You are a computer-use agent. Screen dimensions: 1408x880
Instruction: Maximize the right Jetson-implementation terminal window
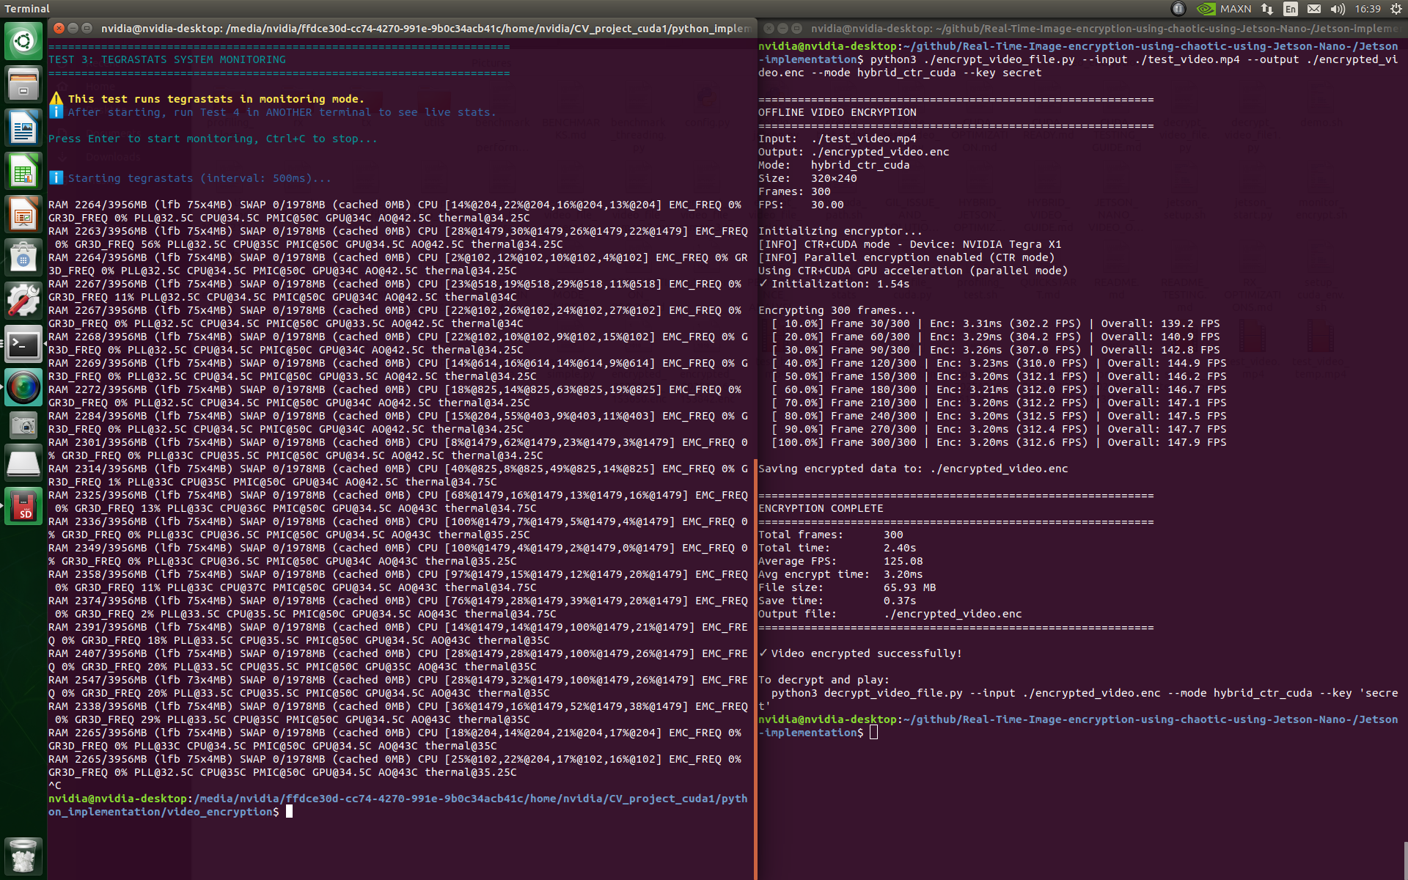point(796,28)
